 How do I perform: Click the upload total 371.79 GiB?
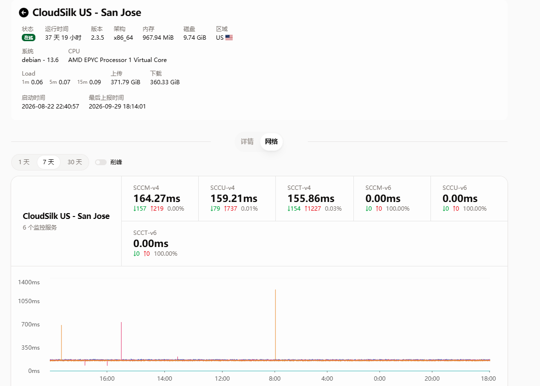click(x=126, y=82)
